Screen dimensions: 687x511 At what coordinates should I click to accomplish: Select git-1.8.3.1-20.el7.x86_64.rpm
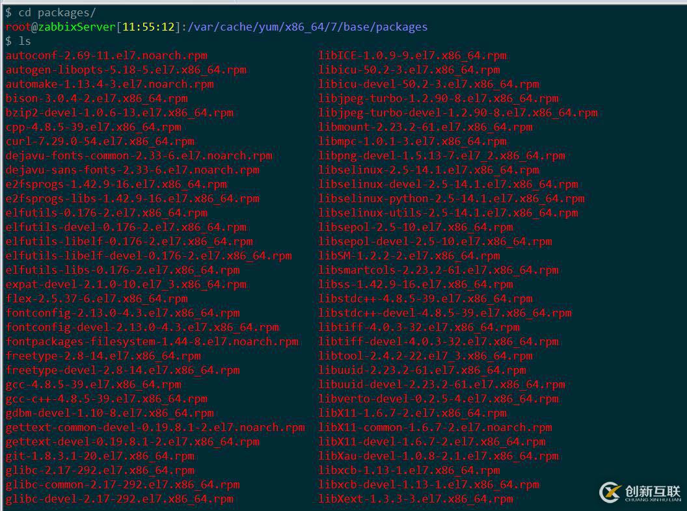point(100,456)
